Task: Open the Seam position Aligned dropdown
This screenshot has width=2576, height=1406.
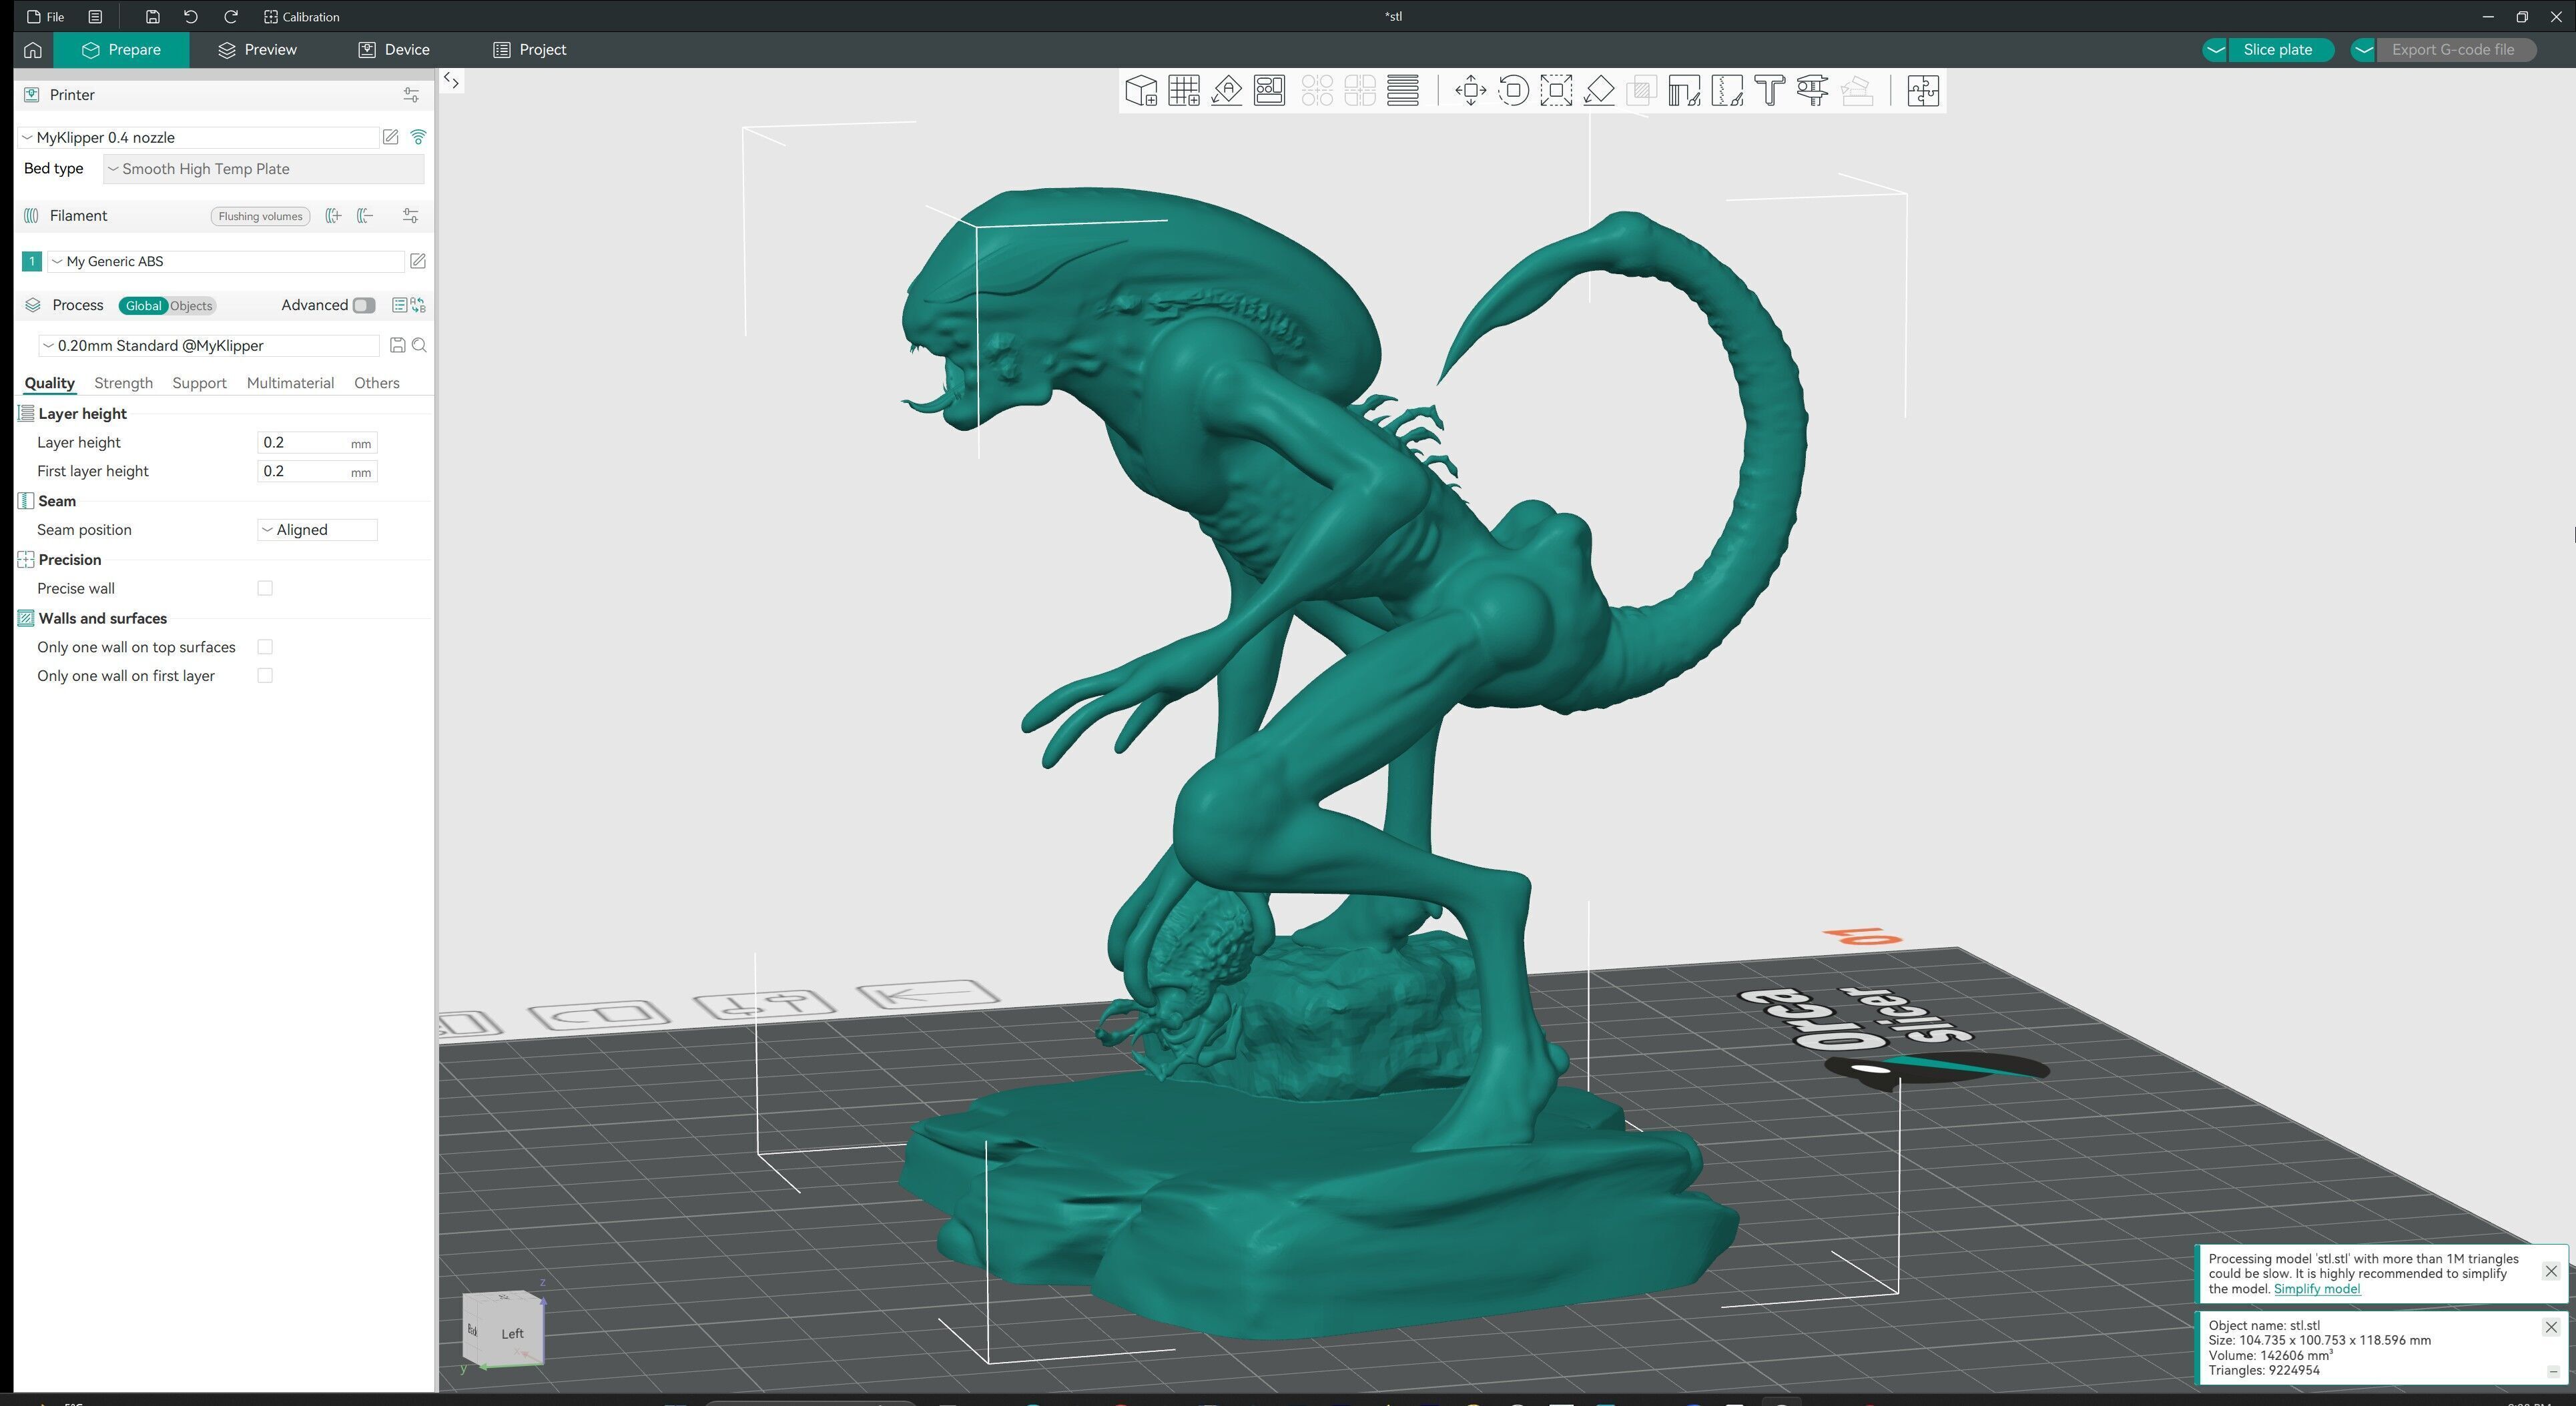Action: click(317, 531)
